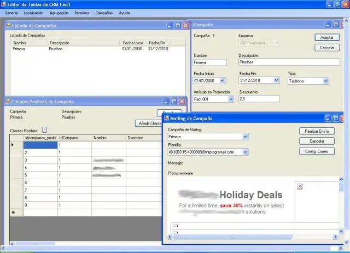The height and width of the screenshot is (253, 350).
Task: Open the Artículo en Promoción dropdown
Action: 231,99
